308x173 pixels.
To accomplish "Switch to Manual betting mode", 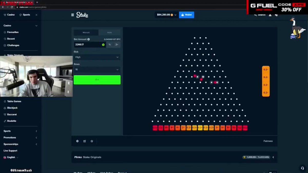I will click(x=86, y=33).
